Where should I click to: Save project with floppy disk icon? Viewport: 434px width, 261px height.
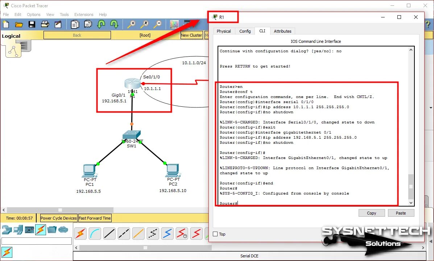(x=32, y=25)
